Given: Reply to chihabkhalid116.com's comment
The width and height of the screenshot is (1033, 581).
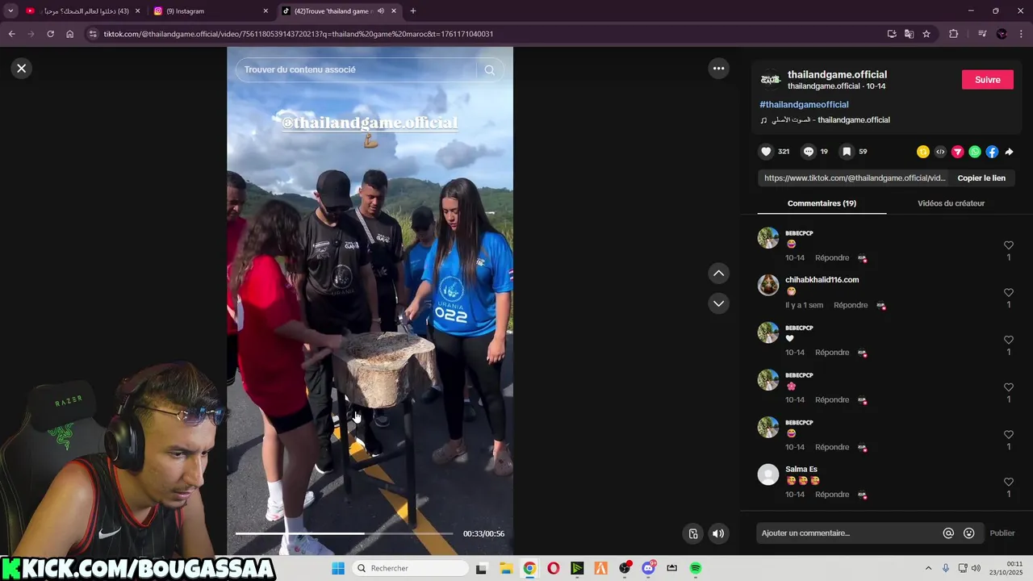Looking at the screenshot, I should (851, 305).
